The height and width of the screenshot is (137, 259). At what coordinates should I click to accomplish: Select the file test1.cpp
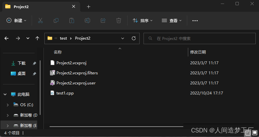pos(65,93)
